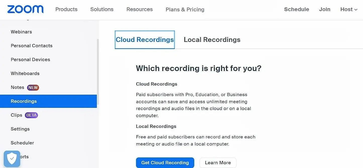The width and height of the screenshot is (363, 168).
Task: Click the 'Which recording is right for you?' heading
Action: pos(199,68)
